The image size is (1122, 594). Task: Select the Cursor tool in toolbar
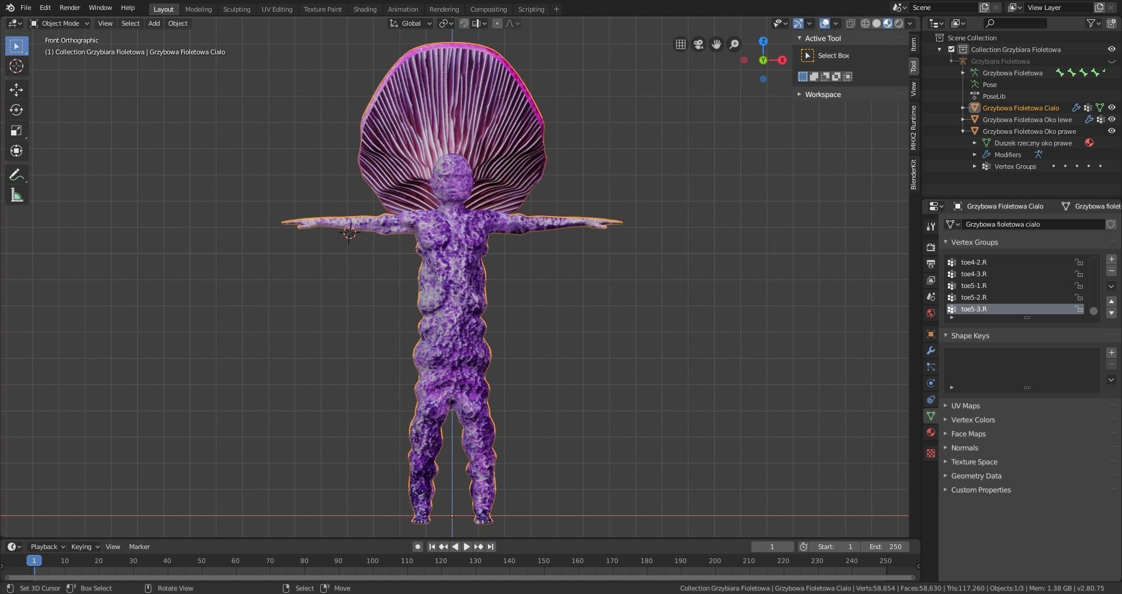[x=16, y=66]
